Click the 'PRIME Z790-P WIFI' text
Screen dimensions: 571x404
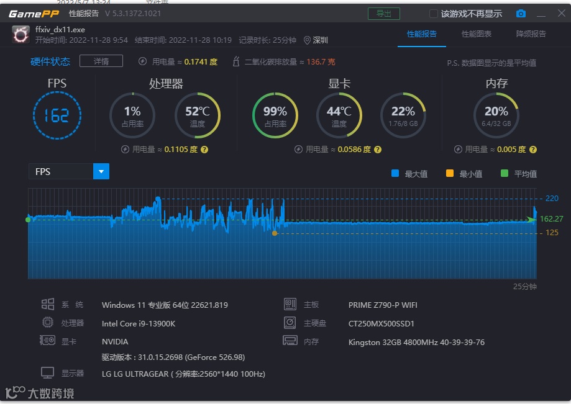coord(383,305)
